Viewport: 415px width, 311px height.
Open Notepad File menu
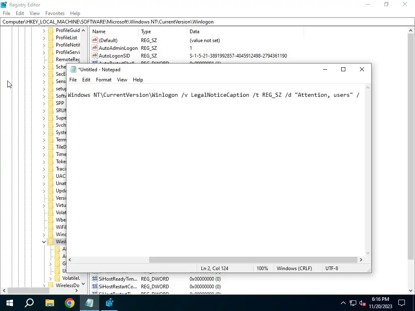(73, 80)
